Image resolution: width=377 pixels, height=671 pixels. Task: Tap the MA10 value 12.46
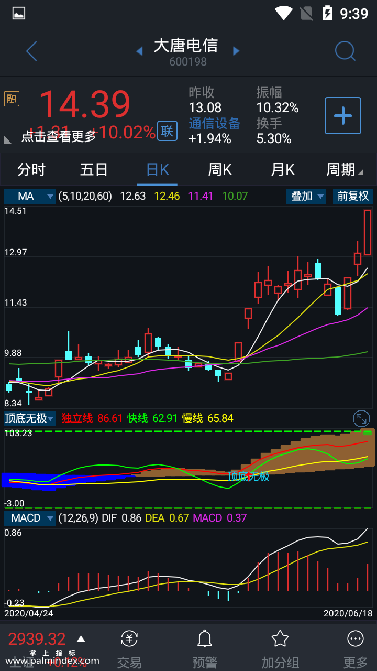(167, 196)
